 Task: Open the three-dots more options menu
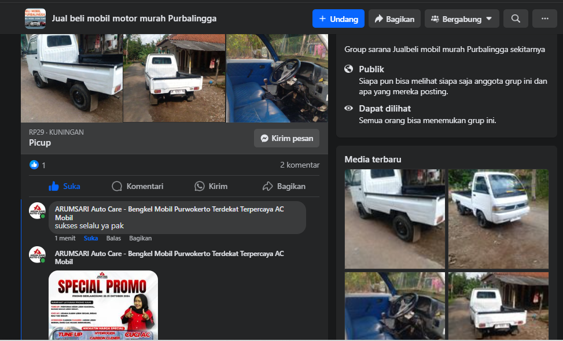544,18
